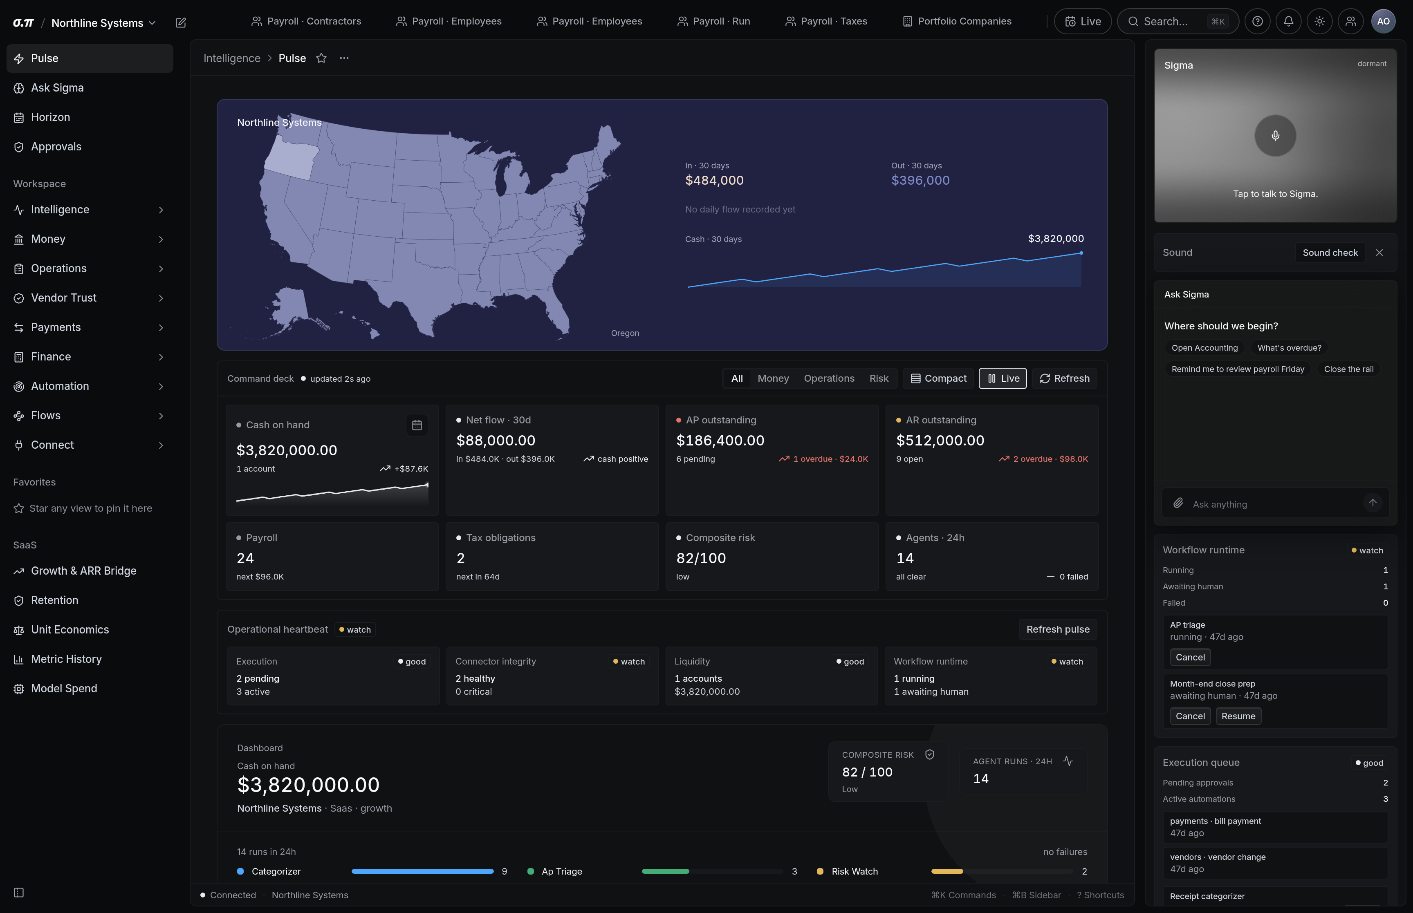Select the Operations filter in Command deck
Screen dimensions: 1413x913
point(829,378)
